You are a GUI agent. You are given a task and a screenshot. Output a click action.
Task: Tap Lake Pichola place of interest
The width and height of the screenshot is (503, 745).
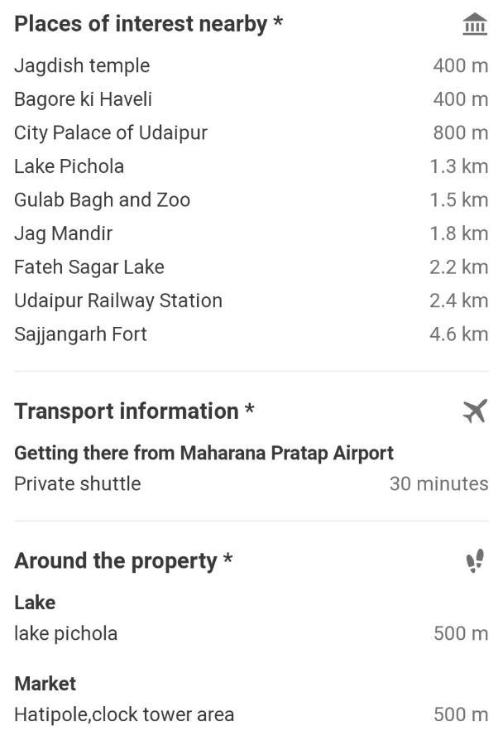[251, 166]
